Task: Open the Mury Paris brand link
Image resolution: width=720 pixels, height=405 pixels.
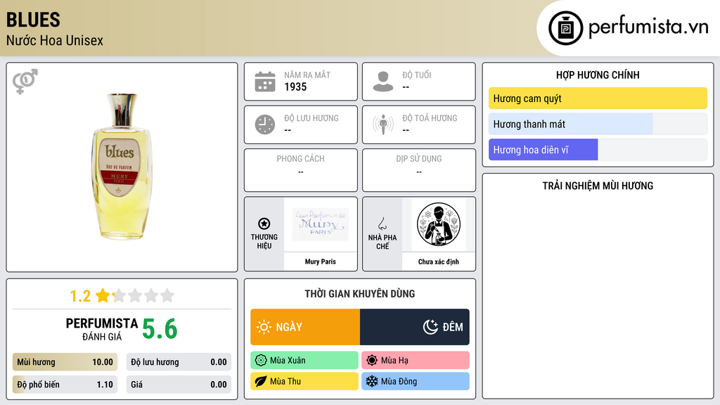Action: [x=321, y=262]
